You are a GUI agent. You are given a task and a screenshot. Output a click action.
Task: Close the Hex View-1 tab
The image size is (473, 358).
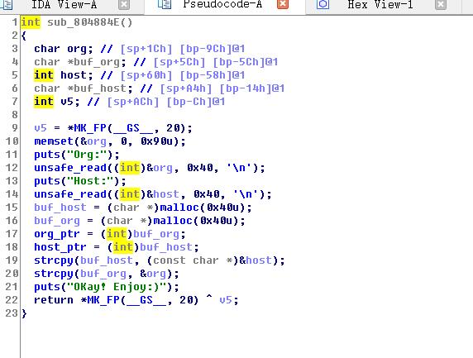pyautogui.click(x=441, y=4)
